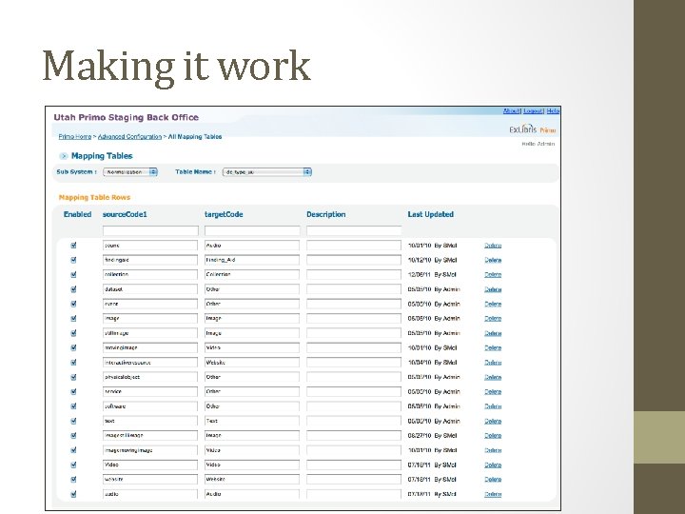The image size is (685, 514).
Task: Open the Table Name dropdown
Action: pos(267,171)
